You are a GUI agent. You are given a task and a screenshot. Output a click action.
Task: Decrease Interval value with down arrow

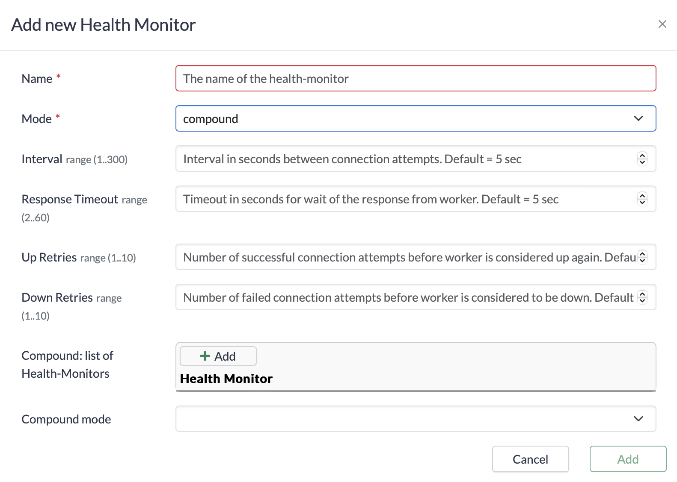tap(642, 162)
